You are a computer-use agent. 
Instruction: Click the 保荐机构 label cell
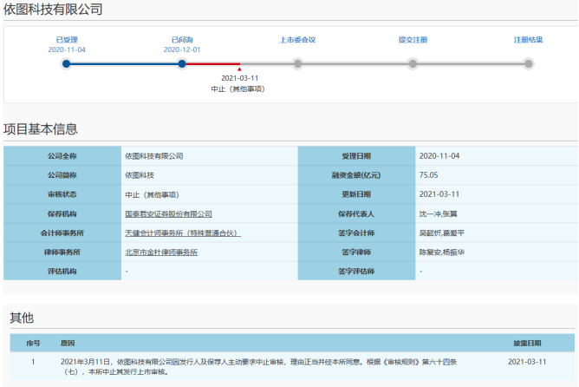pos(62,214)
